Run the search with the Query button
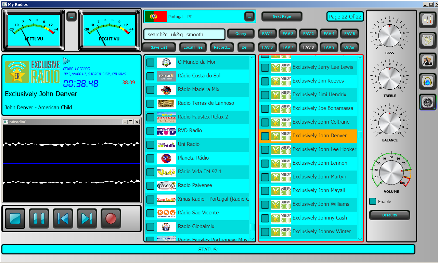 241,34
